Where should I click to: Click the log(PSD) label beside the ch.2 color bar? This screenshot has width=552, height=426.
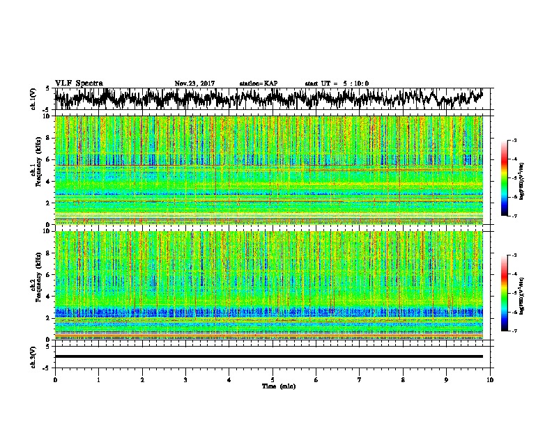(x=522, y=296)
